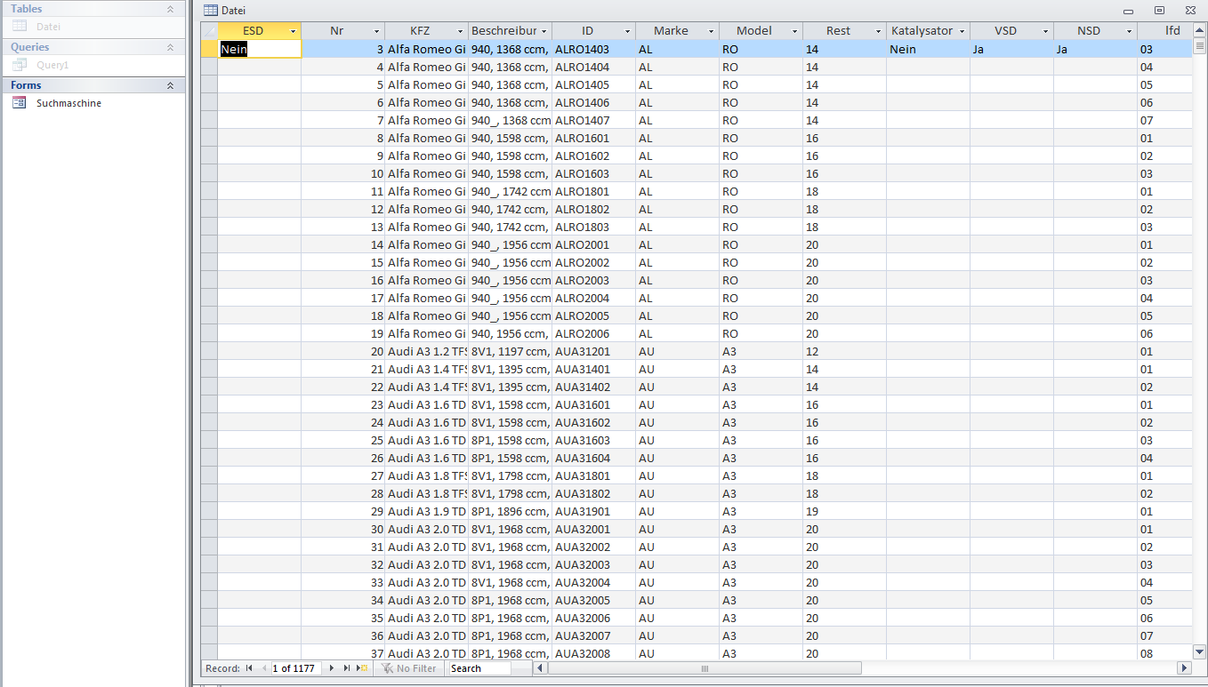Screen dimensions: 1208x687
Task: Click the ID cell AUA32008
Action: pyautogui.click(x=593, y=653)
